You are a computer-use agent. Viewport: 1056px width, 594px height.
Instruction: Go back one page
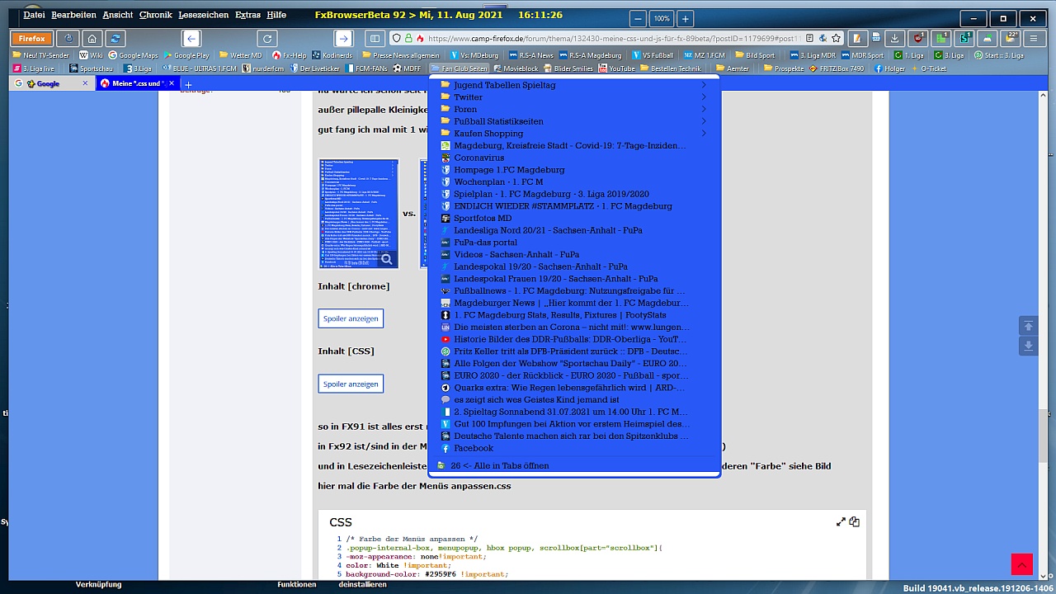point(191,39)
